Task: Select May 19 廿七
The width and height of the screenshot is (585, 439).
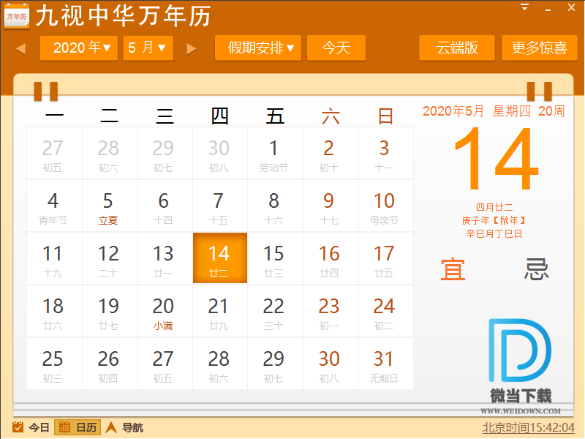Action: [x=109, y=312]
